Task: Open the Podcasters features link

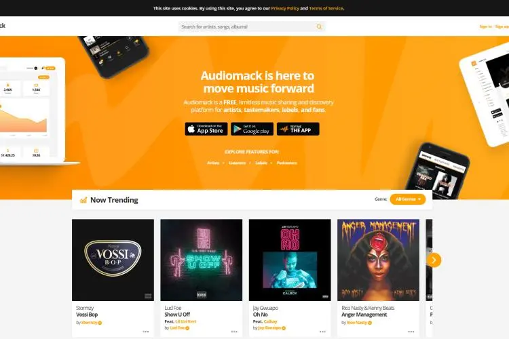Action: 286,163
